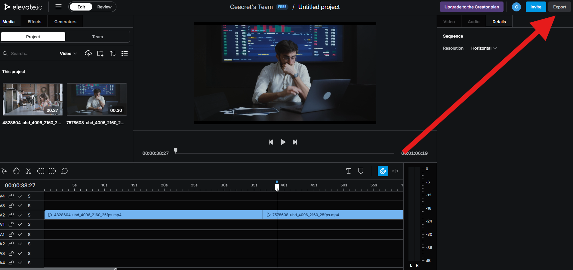Skip to the previous clip
Viewport: 573px width, 270px height.
tap(271, 142)
